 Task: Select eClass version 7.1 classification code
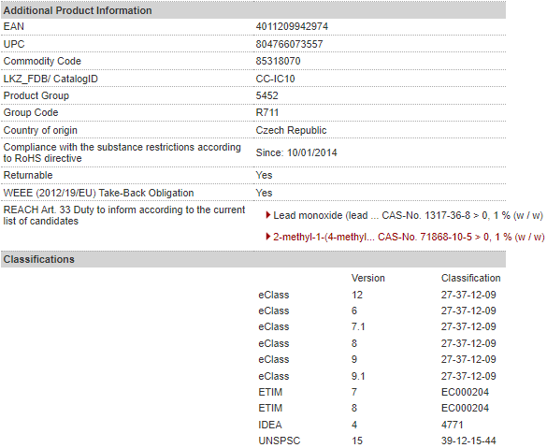point(468,326)
